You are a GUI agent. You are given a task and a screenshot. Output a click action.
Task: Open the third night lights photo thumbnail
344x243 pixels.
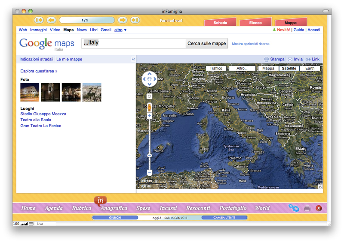click(71, 92)
